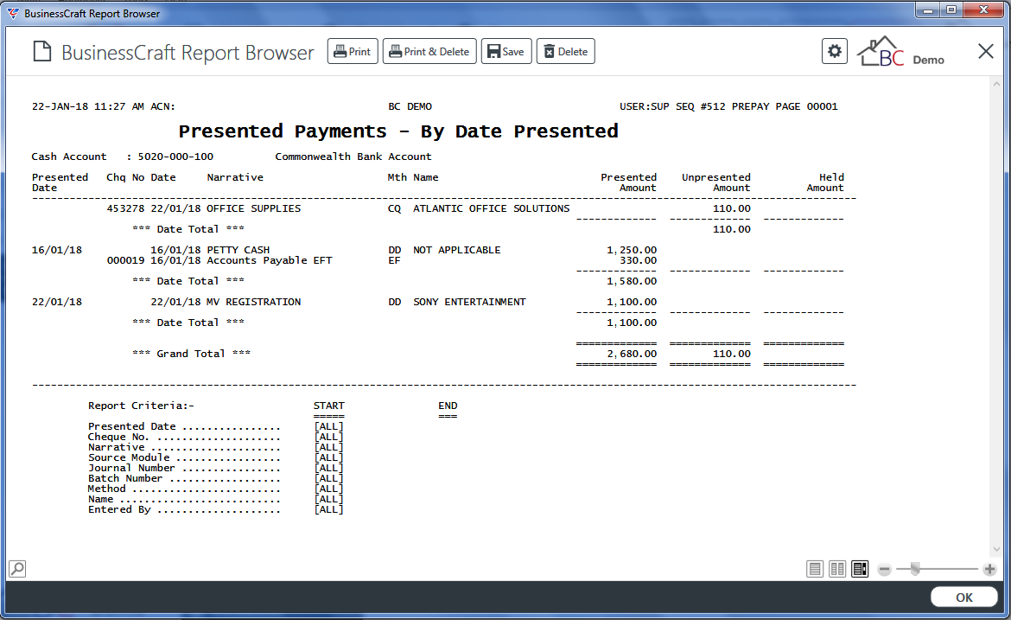Click date total 1,580.00
Image resolution: width=1011 pixels, height=620 pixels.
pyautogui.click(x=632, y=281)
